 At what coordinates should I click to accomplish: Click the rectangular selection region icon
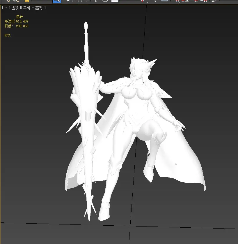76,1
